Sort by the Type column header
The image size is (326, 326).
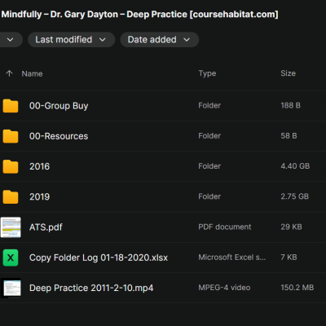[207, 73]
